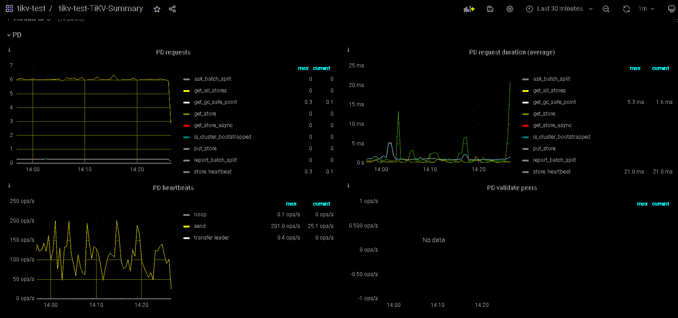
Task: Save dashboard using floppy disk icon
Action: pos(490,9)
